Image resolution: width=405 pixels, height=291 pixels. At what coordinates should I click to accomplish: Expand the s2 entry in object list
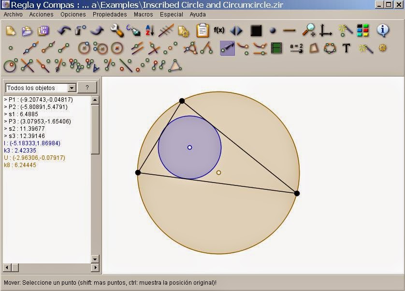5,128
